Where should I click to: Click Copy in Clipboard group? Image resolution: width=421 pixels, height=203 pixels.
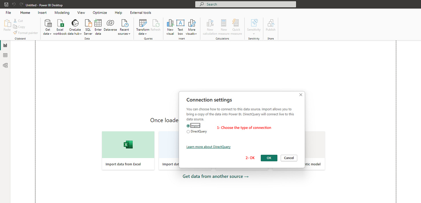[19, 27]
